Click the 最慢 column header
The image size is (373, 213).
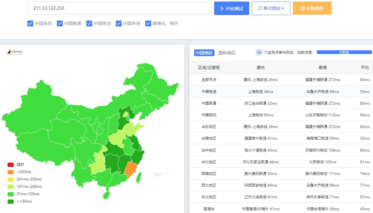click(x=323, y=68)
